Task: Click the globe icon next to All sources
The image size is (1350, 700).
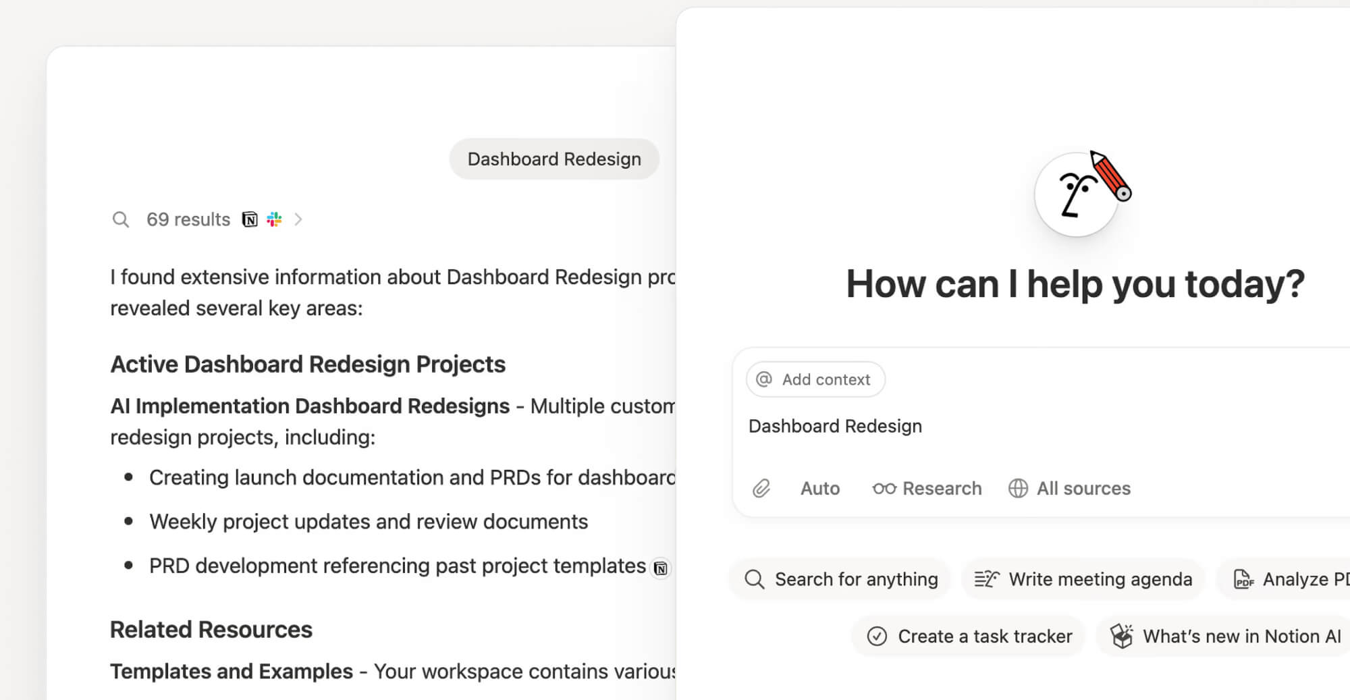Action: tap(1019, 488)
